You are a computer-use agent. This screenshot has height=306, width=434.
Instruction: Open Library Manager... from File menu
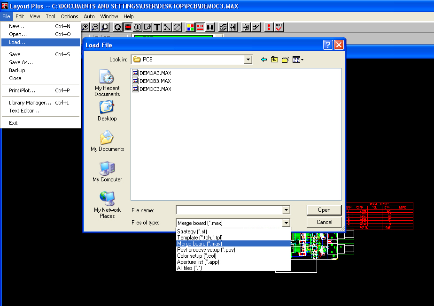40,103
